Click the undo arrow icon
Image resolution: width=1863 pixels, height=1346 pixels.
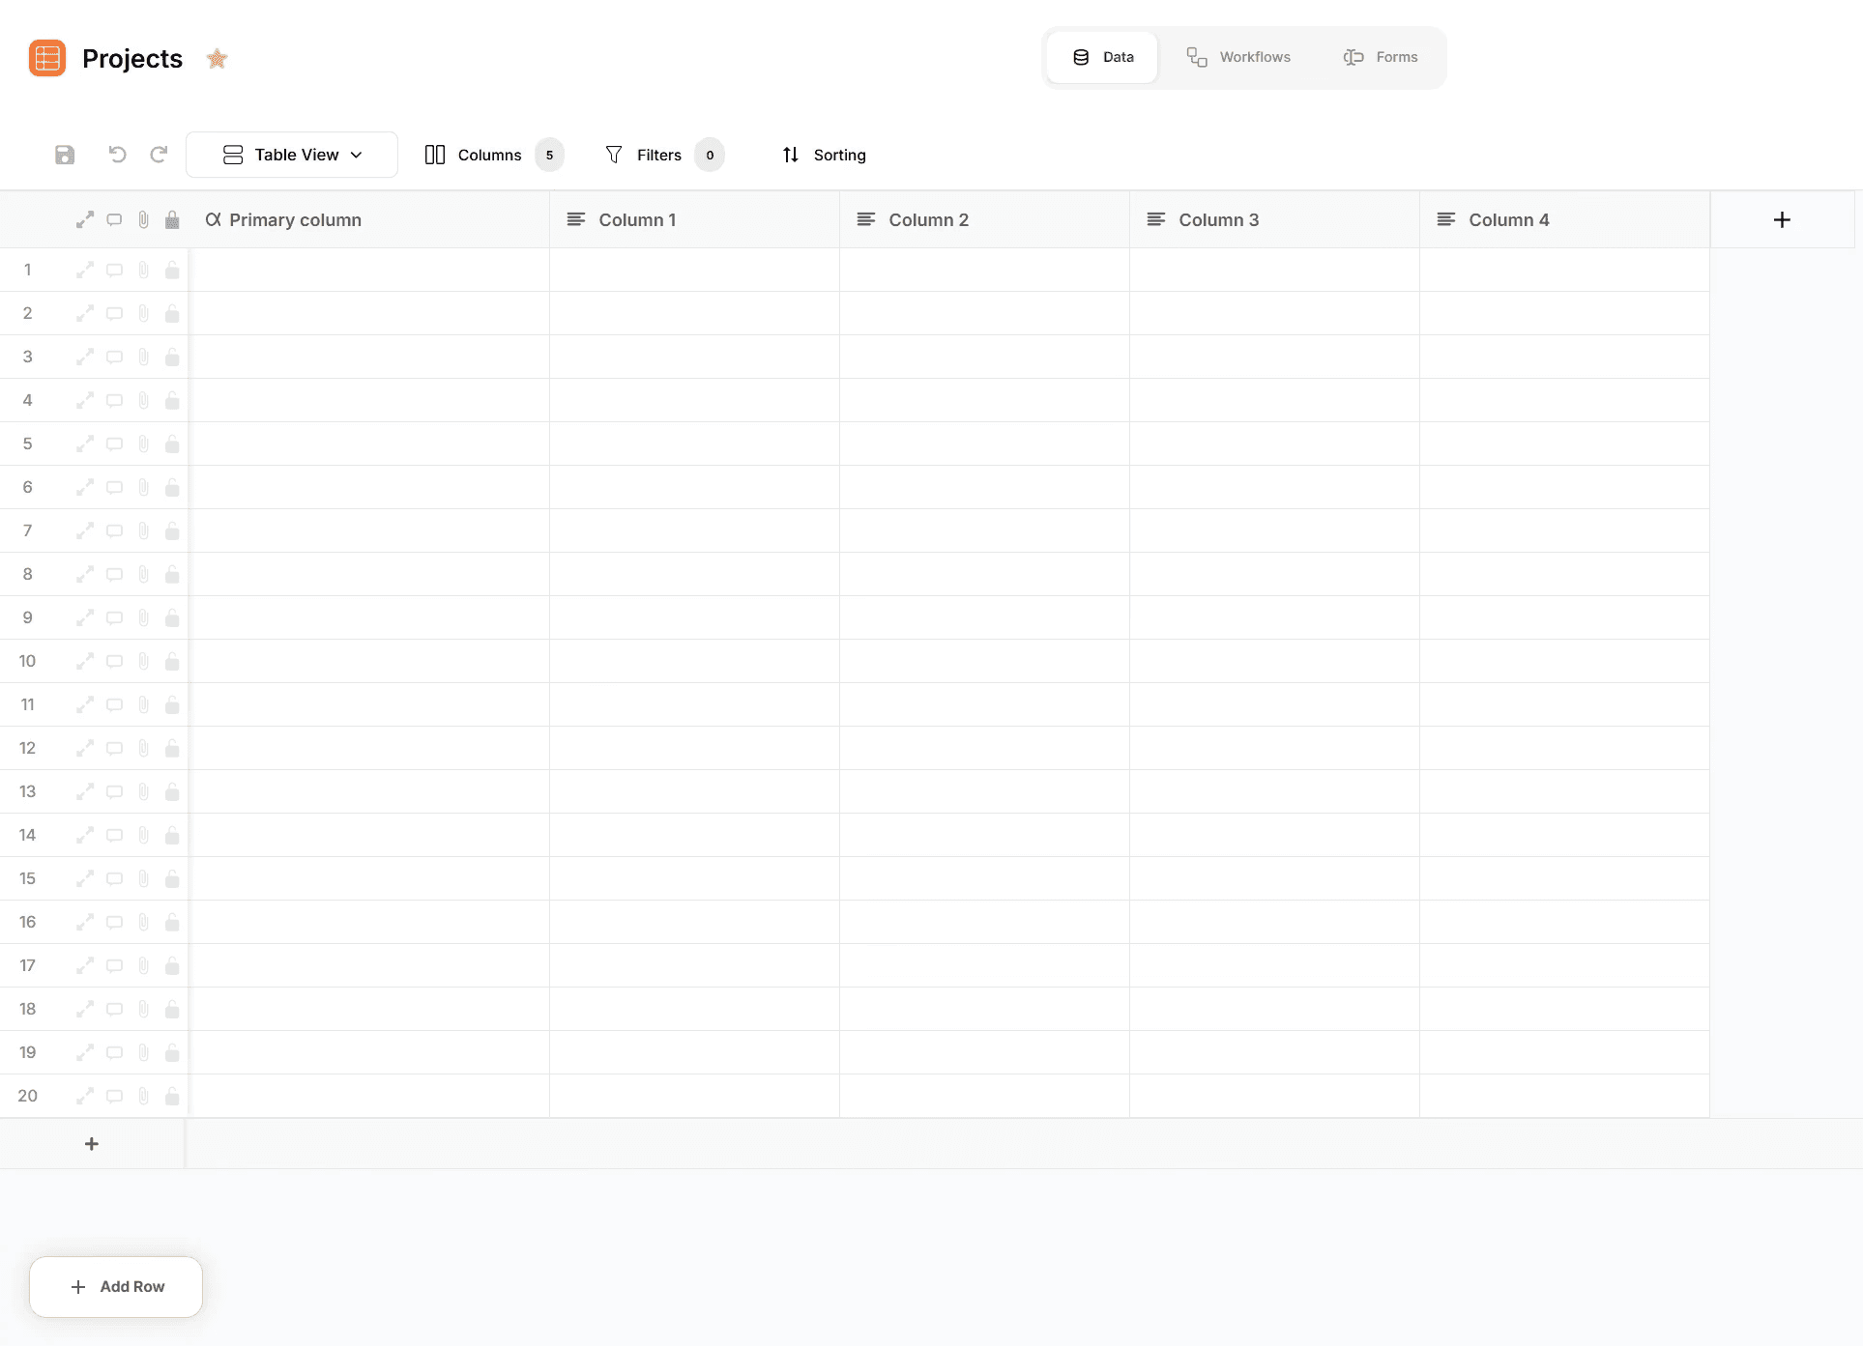[x=117, y=155]
